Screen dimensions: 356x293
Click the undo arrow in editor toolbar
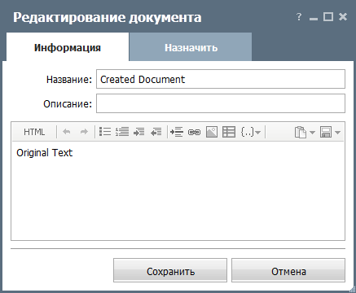(x=67, y=132)
